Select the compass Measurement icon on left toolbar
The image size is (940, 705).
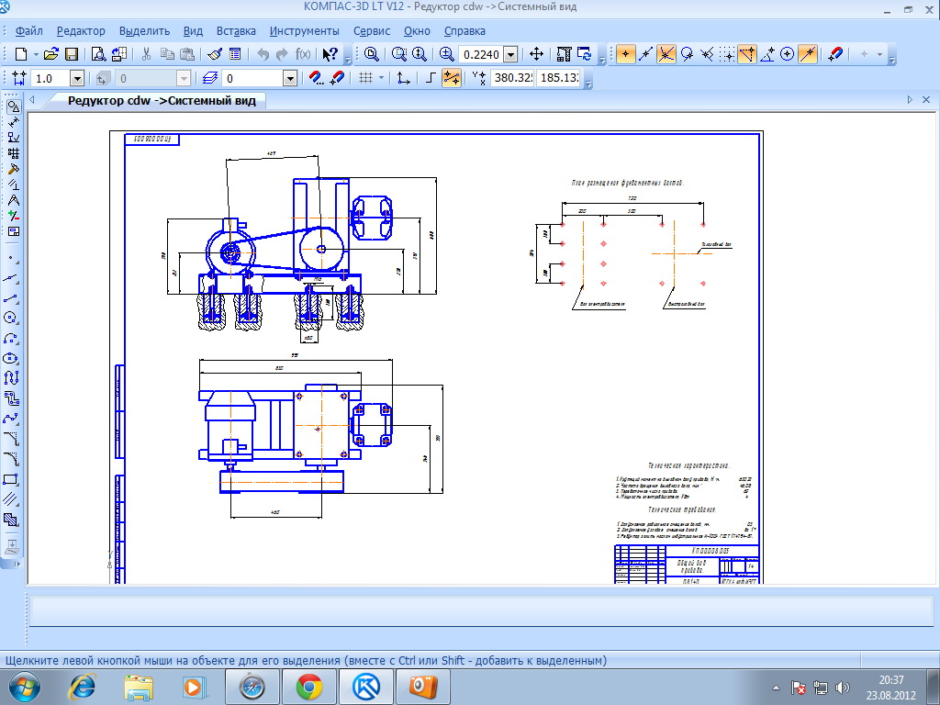pyautogui.click(x=13, y=200)
